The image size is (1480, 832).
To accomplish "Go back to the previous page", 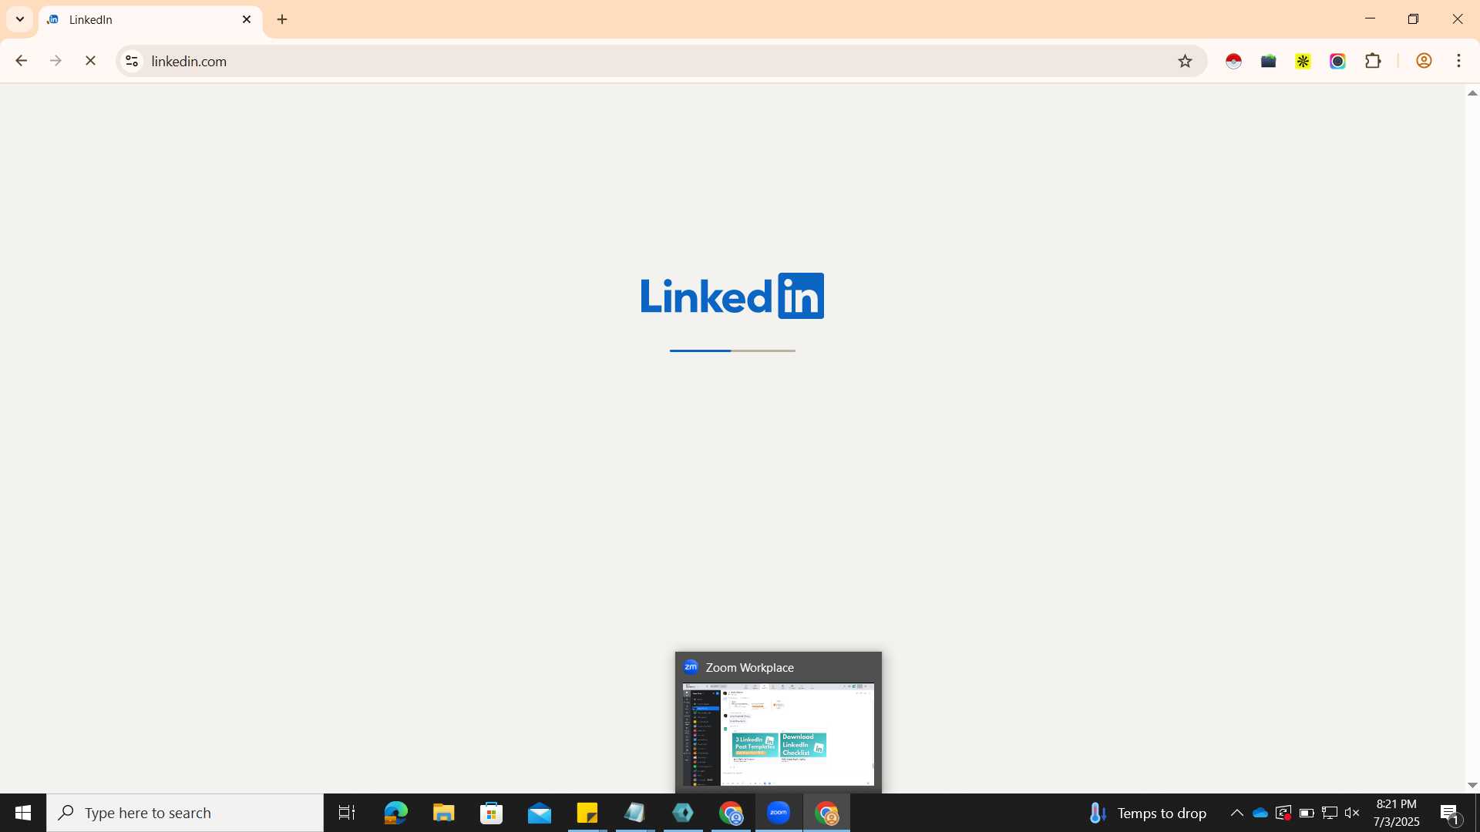I will [x=21, y=61].
